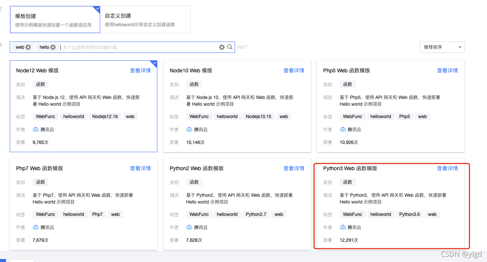This screenshot has width=487, height=262.
Task: Click the Python3.6 tag
Action: tap(410, 214)
